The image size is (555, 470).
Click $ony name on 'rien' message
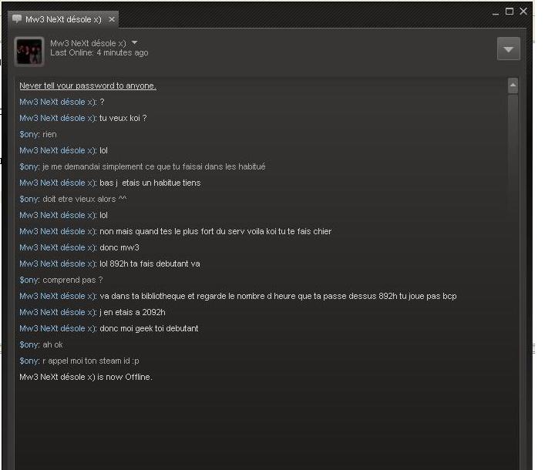[29, 135]
